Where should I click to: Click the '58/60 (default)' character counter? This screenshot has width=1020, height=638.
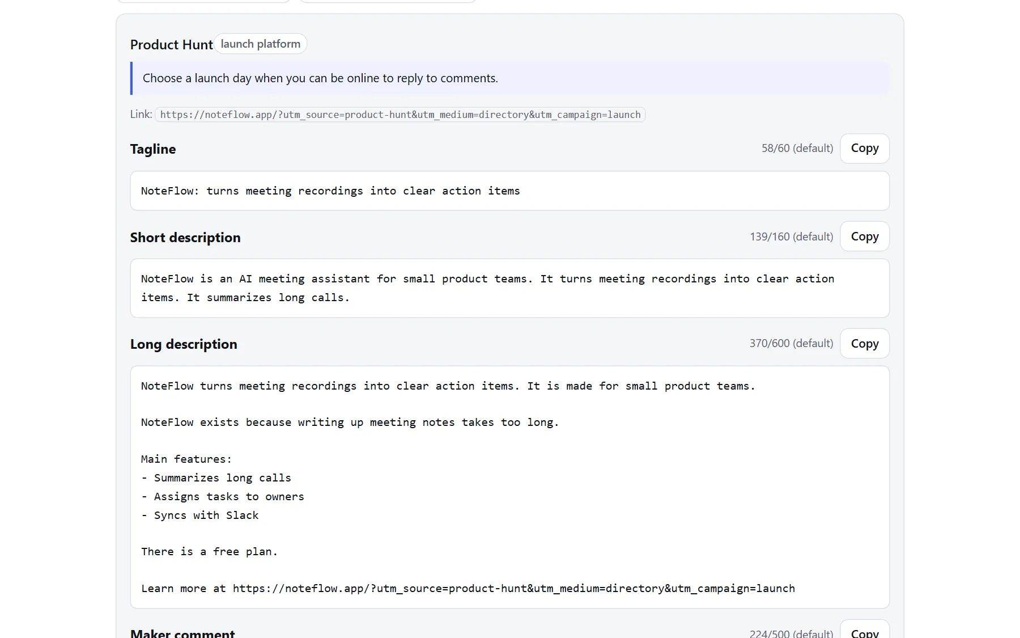tap(797, 149)
